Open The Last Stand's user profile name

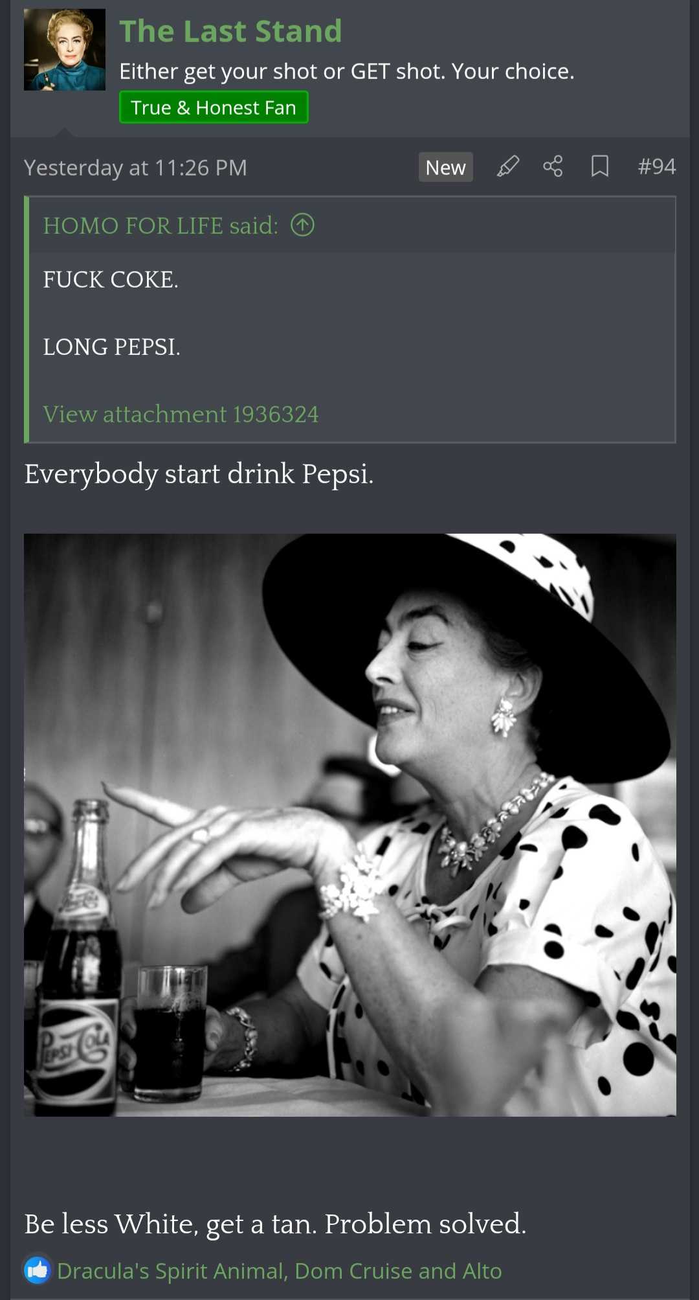[230, 31]
